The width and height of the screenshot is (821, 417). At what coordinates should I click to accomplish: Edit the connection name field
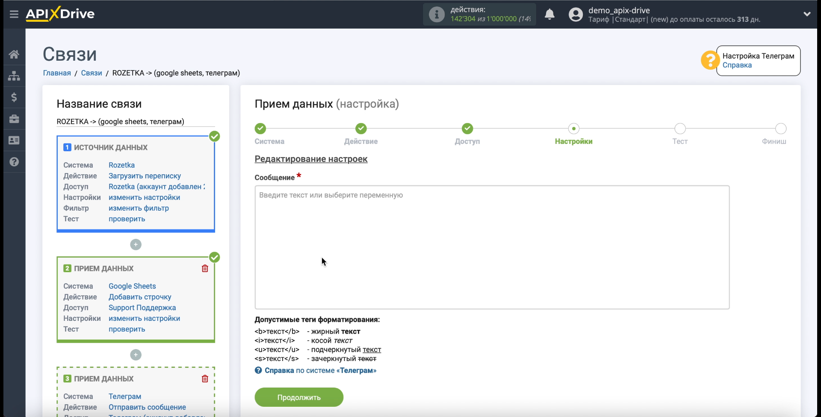point(136,121)
